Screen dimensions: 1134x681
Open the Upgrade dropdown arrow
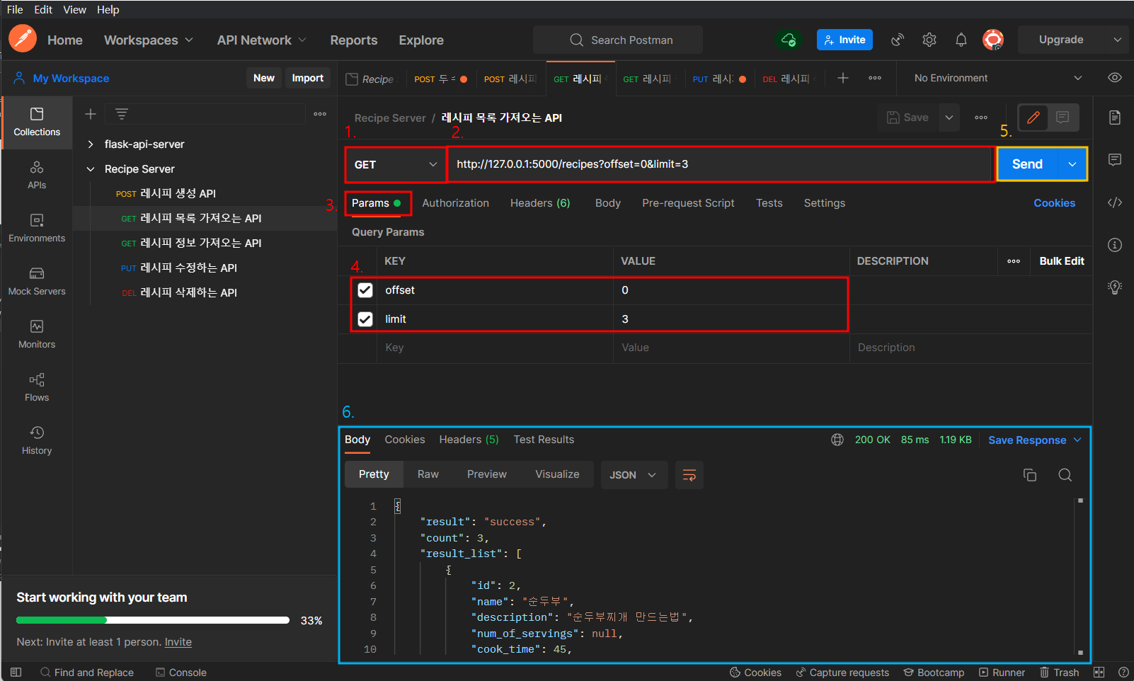click(1118, 40)
